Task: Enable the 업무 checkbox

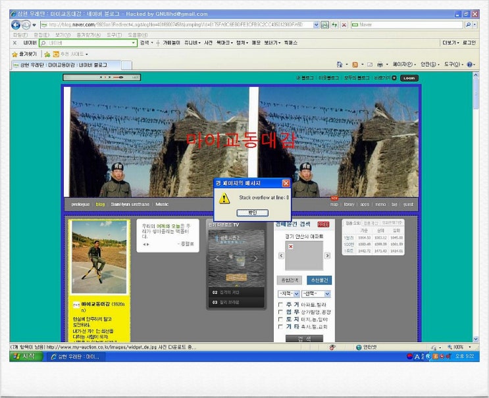Action: click(281, 312)
